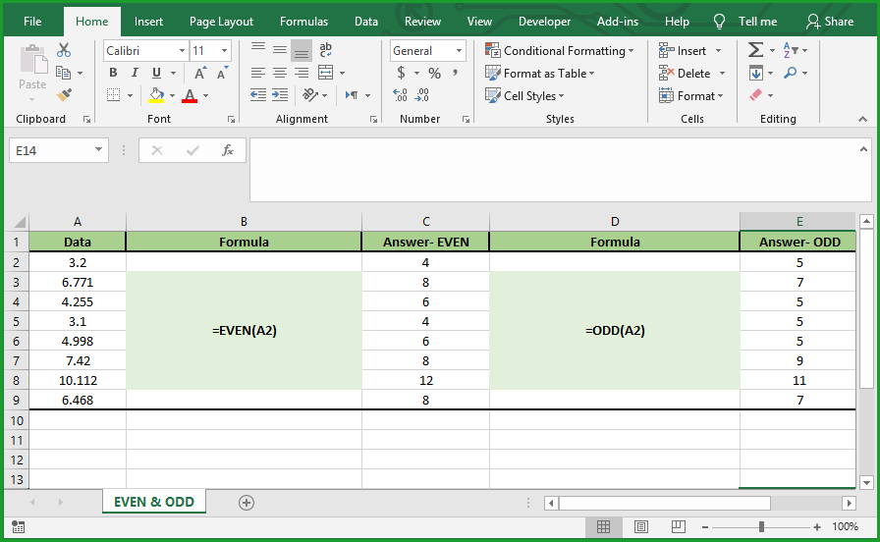Viewport: 880px width, 542px height.
Task: Open the Formulas ribbon tab
Action: 303,22
